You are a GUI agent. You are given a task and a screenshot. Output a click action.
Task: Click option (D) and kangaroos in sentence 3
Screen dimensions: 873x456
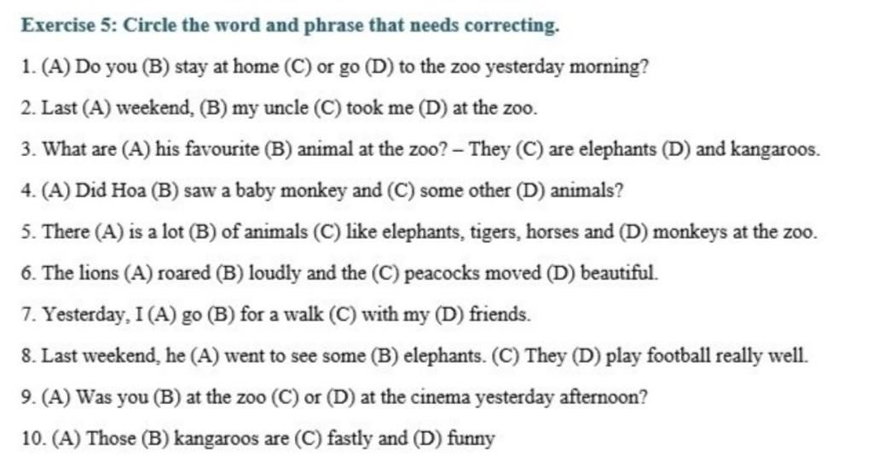pyautogui.click(x=740, y=151)
